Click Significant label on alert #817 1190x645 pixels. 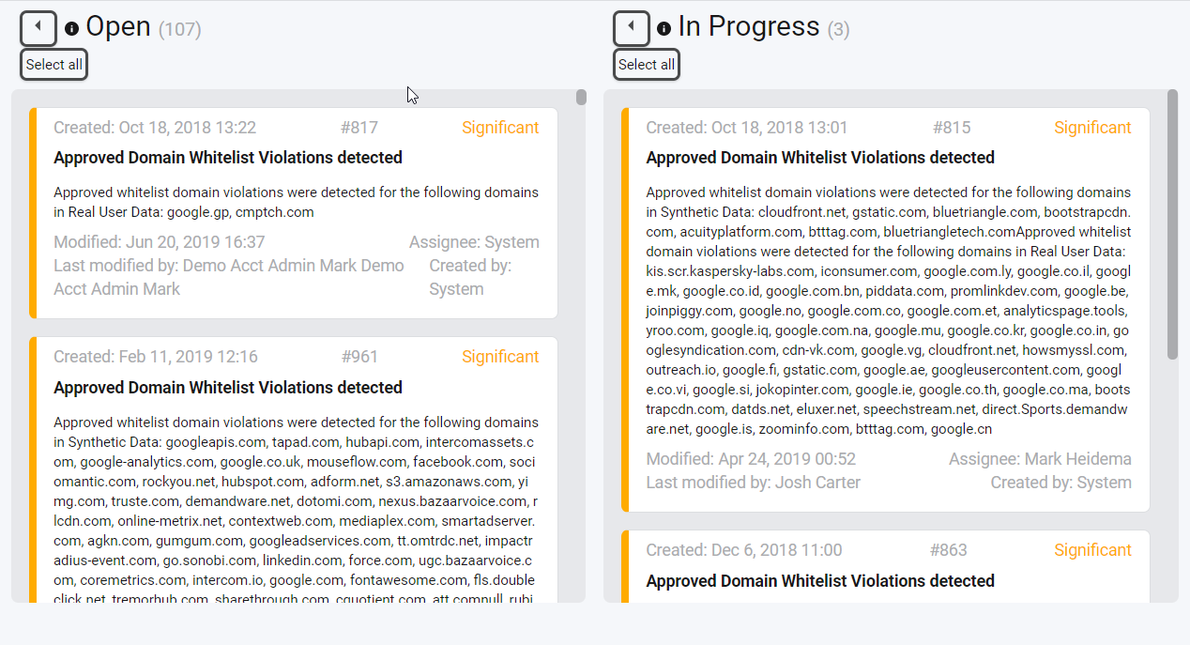tap(500, 128)
